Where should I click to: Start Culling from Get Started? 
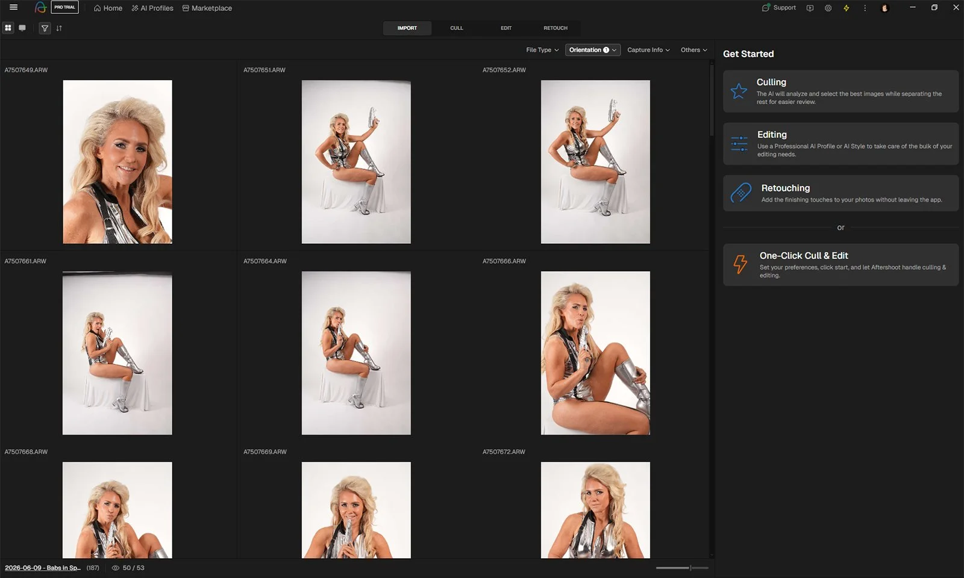click(840, 91)
